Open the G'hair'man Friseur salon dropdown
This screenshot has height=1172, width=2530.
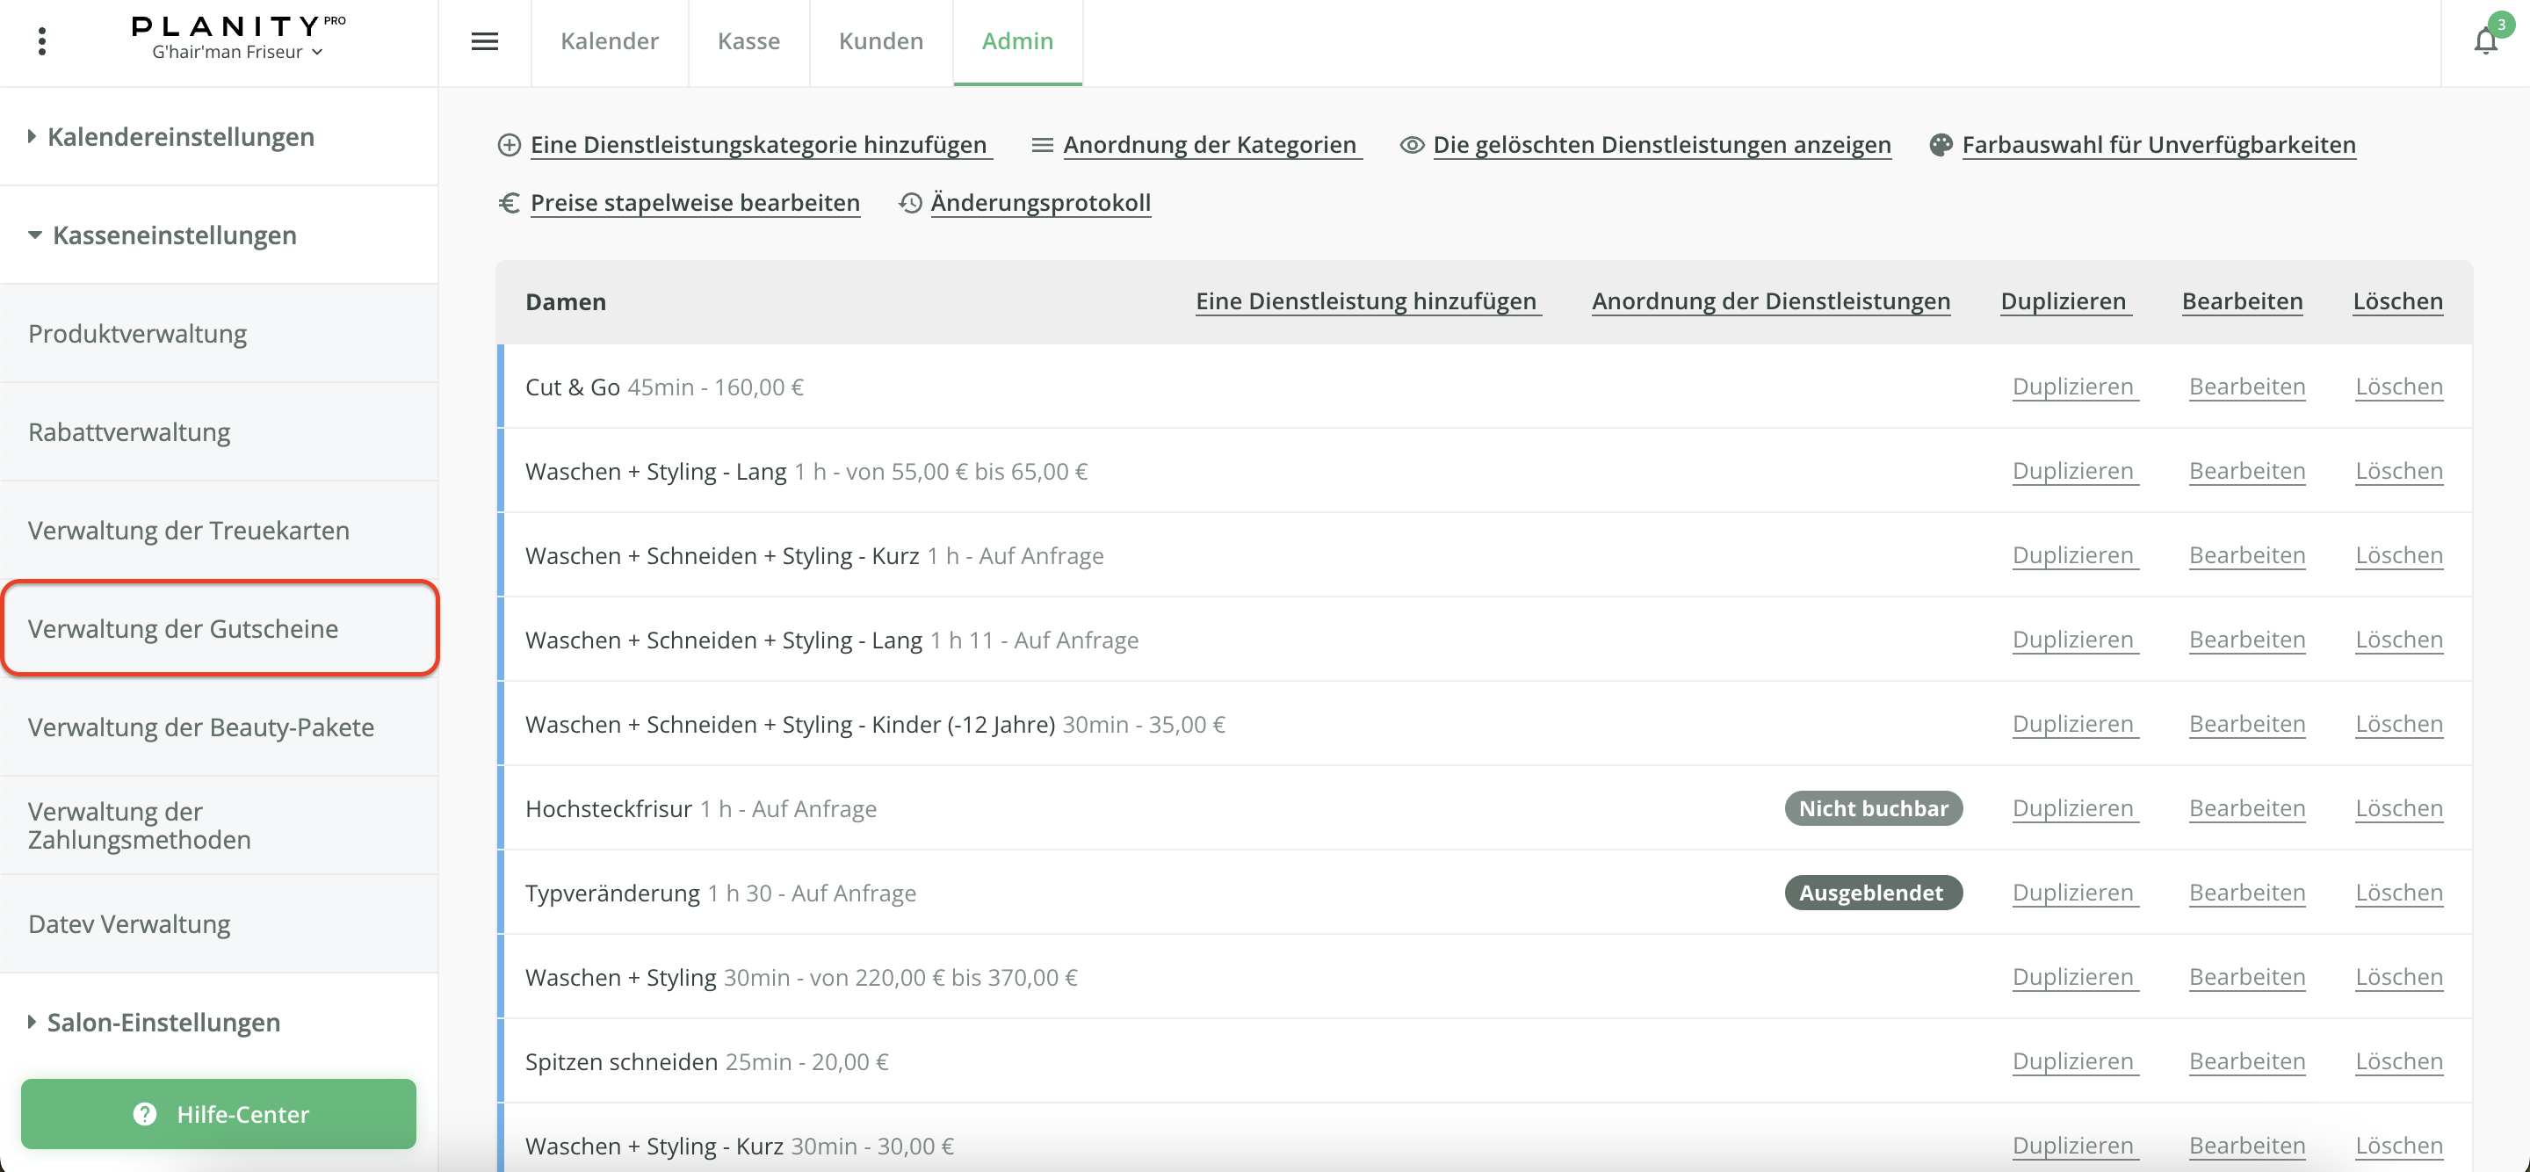point(236,52)
